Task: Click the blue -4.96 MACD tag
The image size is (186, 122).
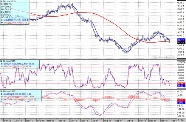Action: click(181, 103)
